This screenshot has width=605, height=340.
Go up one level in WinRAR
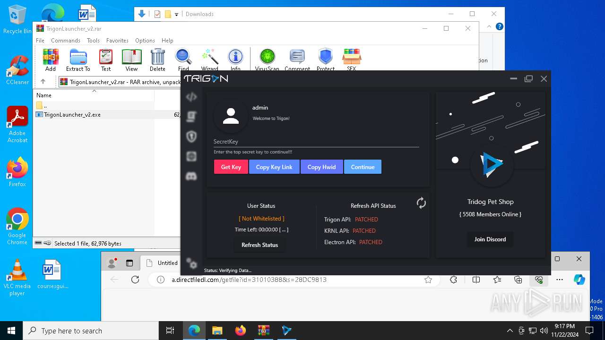[43, 82]
